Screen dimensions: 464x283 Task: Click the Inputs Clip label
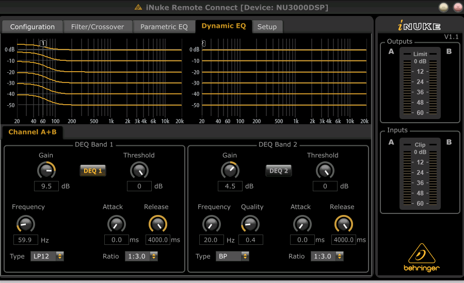[420, 145]
